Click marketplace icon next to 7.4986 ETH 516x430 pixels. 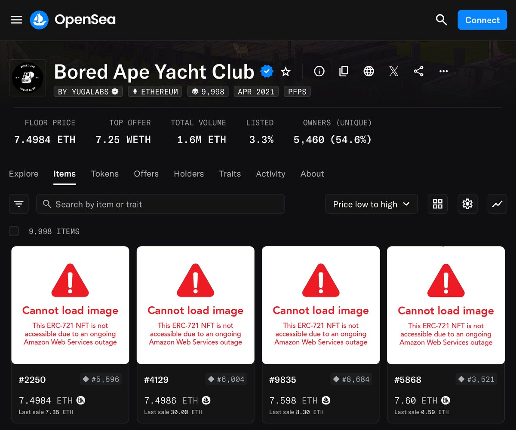[x=206, y=400]
